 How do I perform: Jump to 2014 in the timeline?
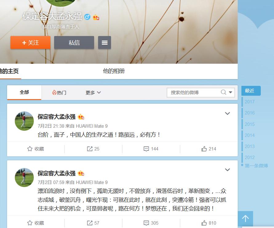(x=250, y=135)
